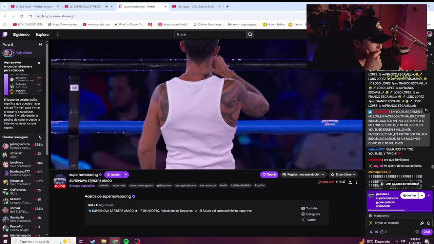434x244 pixels.
Task: Click the Windows taskbar search box
Action: (43, 241)
